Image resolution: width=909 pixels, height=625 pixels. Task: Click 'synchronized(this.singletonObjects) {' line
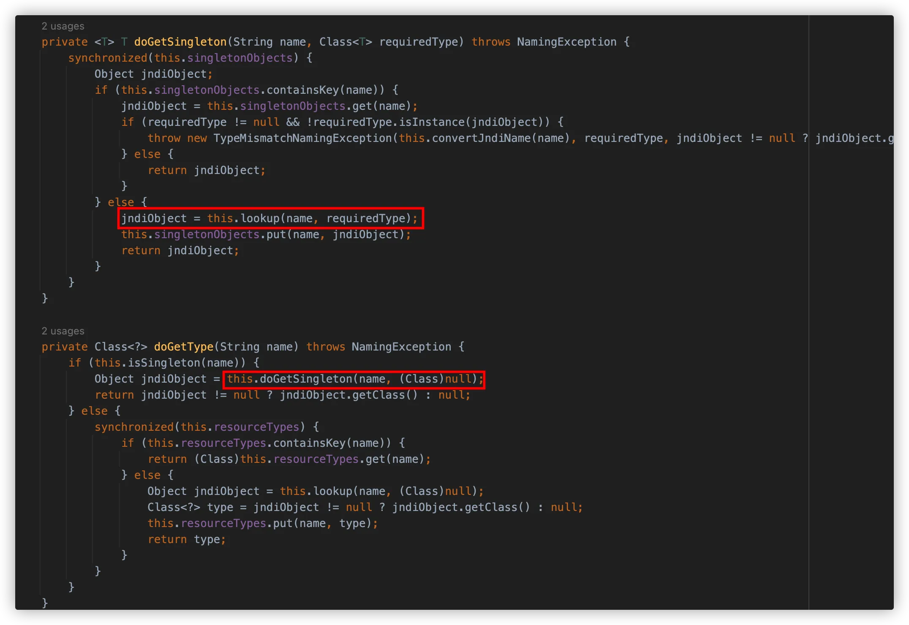pos(191,58)
